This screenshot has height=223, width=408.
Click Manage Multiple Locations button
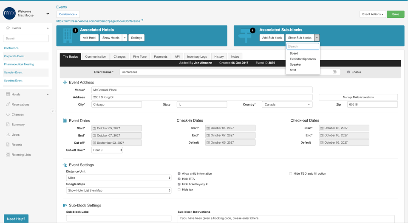click(x=358, y=97)
